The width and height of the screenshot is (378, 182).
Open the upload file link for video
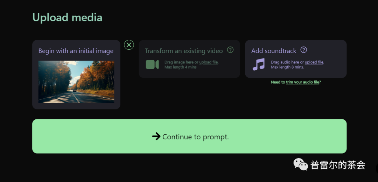209,62
